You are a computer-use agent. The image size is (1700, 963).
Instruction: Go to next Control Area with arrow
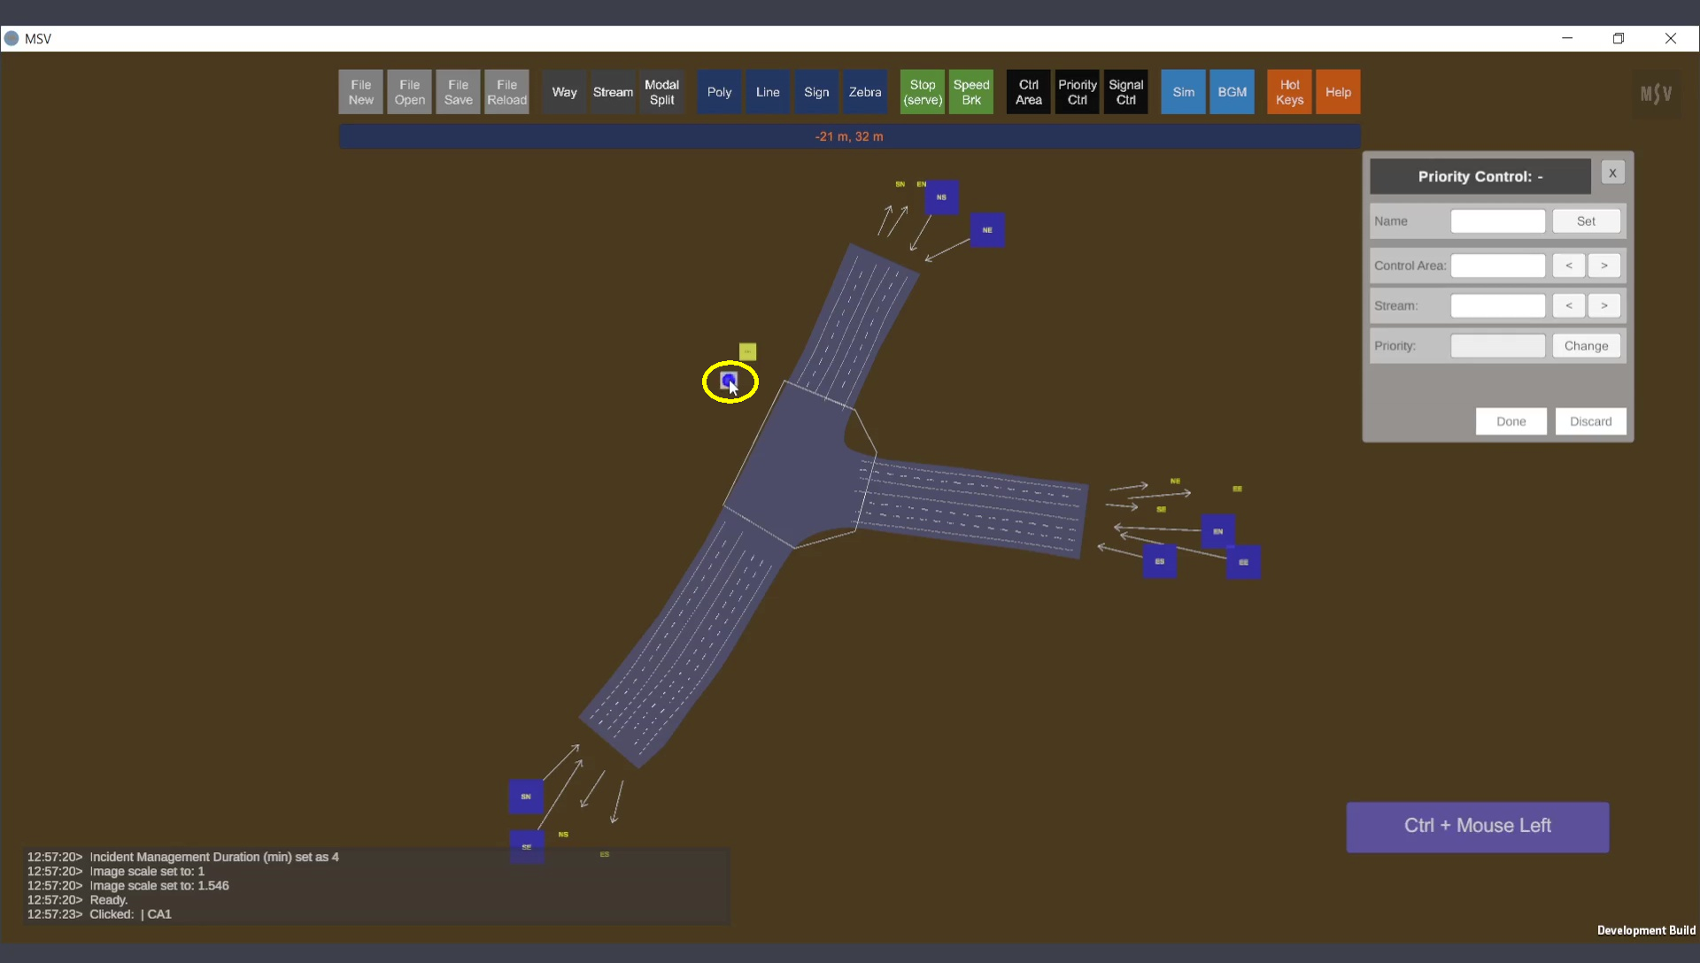click(1603, 266)
